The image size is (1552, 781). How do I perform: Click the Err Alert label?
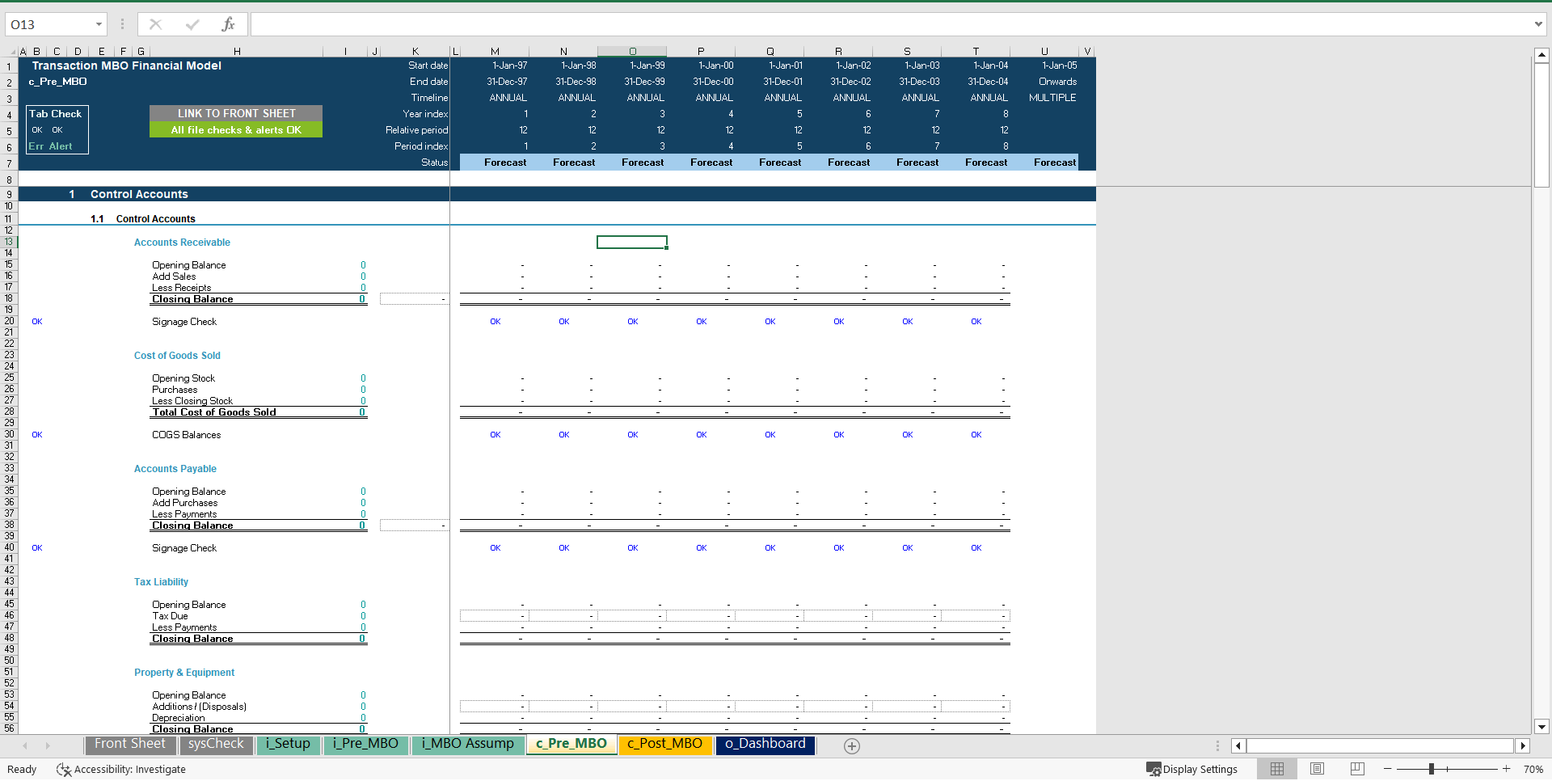click(50, 146)
